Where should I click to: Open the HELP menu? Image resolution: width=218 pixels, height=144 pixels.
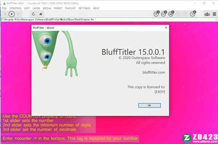click(x=96, y=8)
